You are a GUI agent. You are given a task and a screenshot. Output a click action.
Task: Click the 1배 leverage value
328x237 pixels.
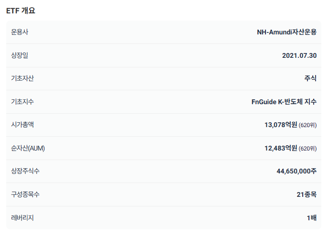[312, 218]
